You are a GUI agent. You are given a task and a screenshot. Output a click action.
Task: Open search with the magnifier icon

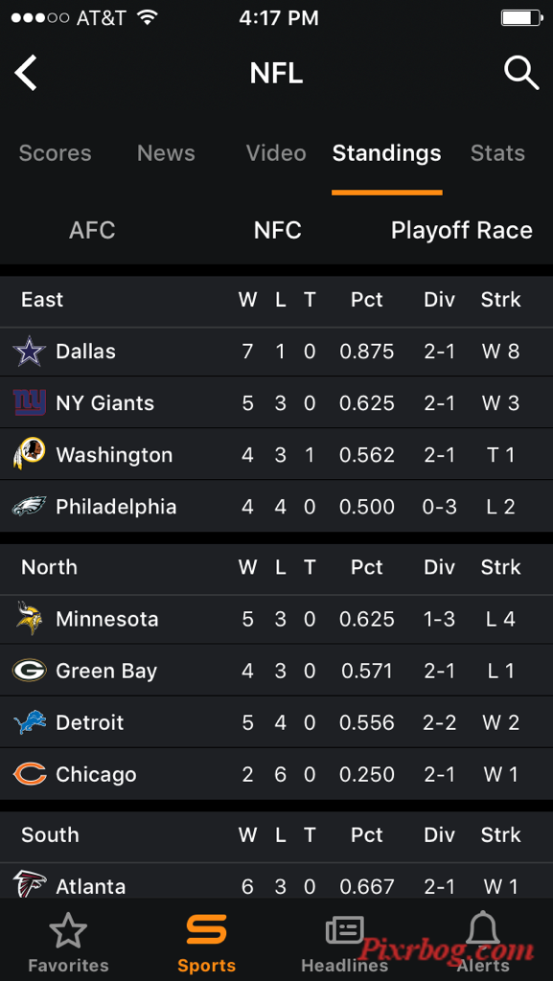click(x=521, y=73)
